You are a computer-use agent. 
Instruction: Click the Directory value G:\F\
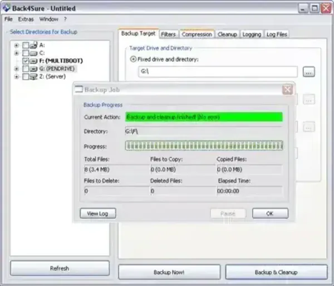131,132
